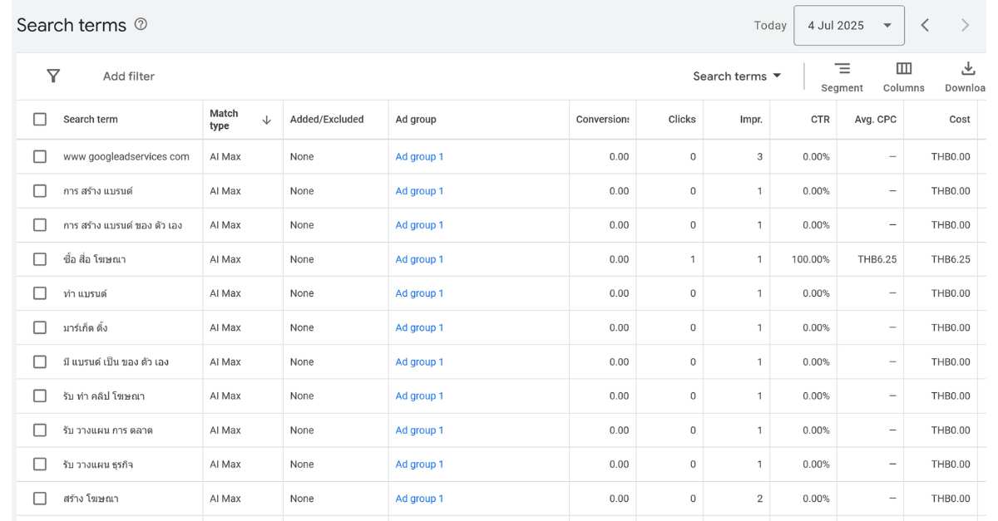This screenshot has height=521, width=998.
Task: Click the help icon beside Search terms
Action: click(141, 24)
